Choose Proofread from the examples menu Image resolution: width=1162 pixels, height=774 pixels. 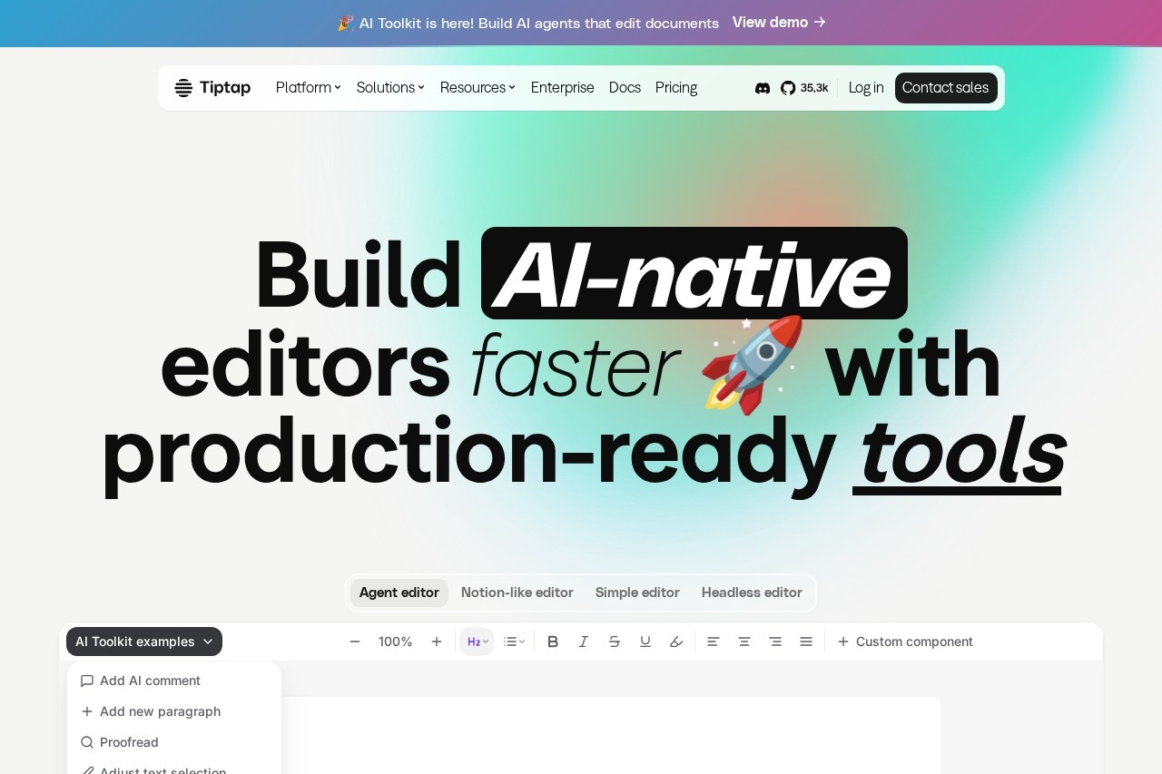129,742
